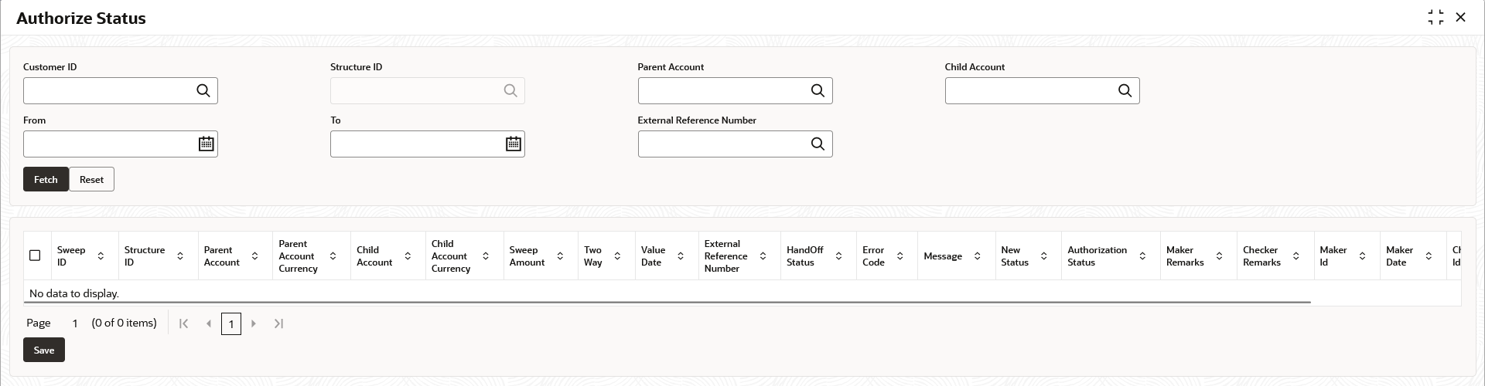The width and height of the screenshot is (1485, 386).
Task: Sort table by Structure ID column
Action: [180, 256]
